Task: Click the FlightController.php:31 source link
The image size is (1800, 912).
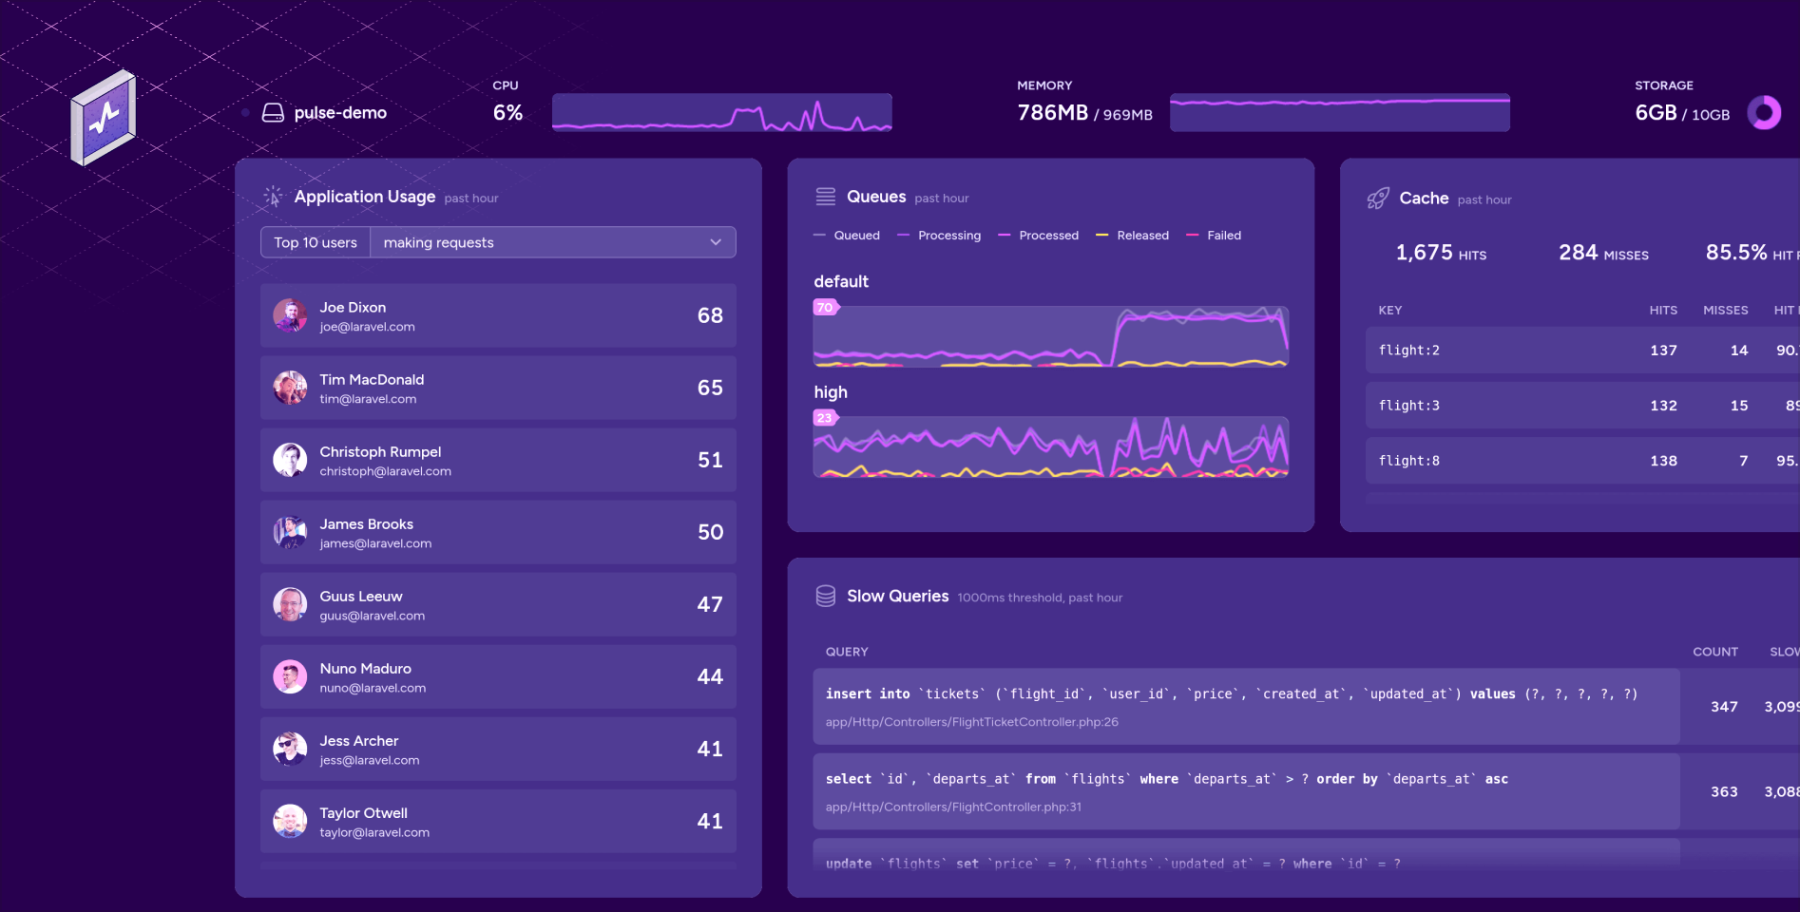Action: click(953, 807)
